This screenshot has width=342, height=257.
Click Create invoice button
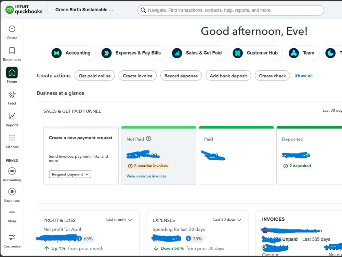click(x=137, y=76)
